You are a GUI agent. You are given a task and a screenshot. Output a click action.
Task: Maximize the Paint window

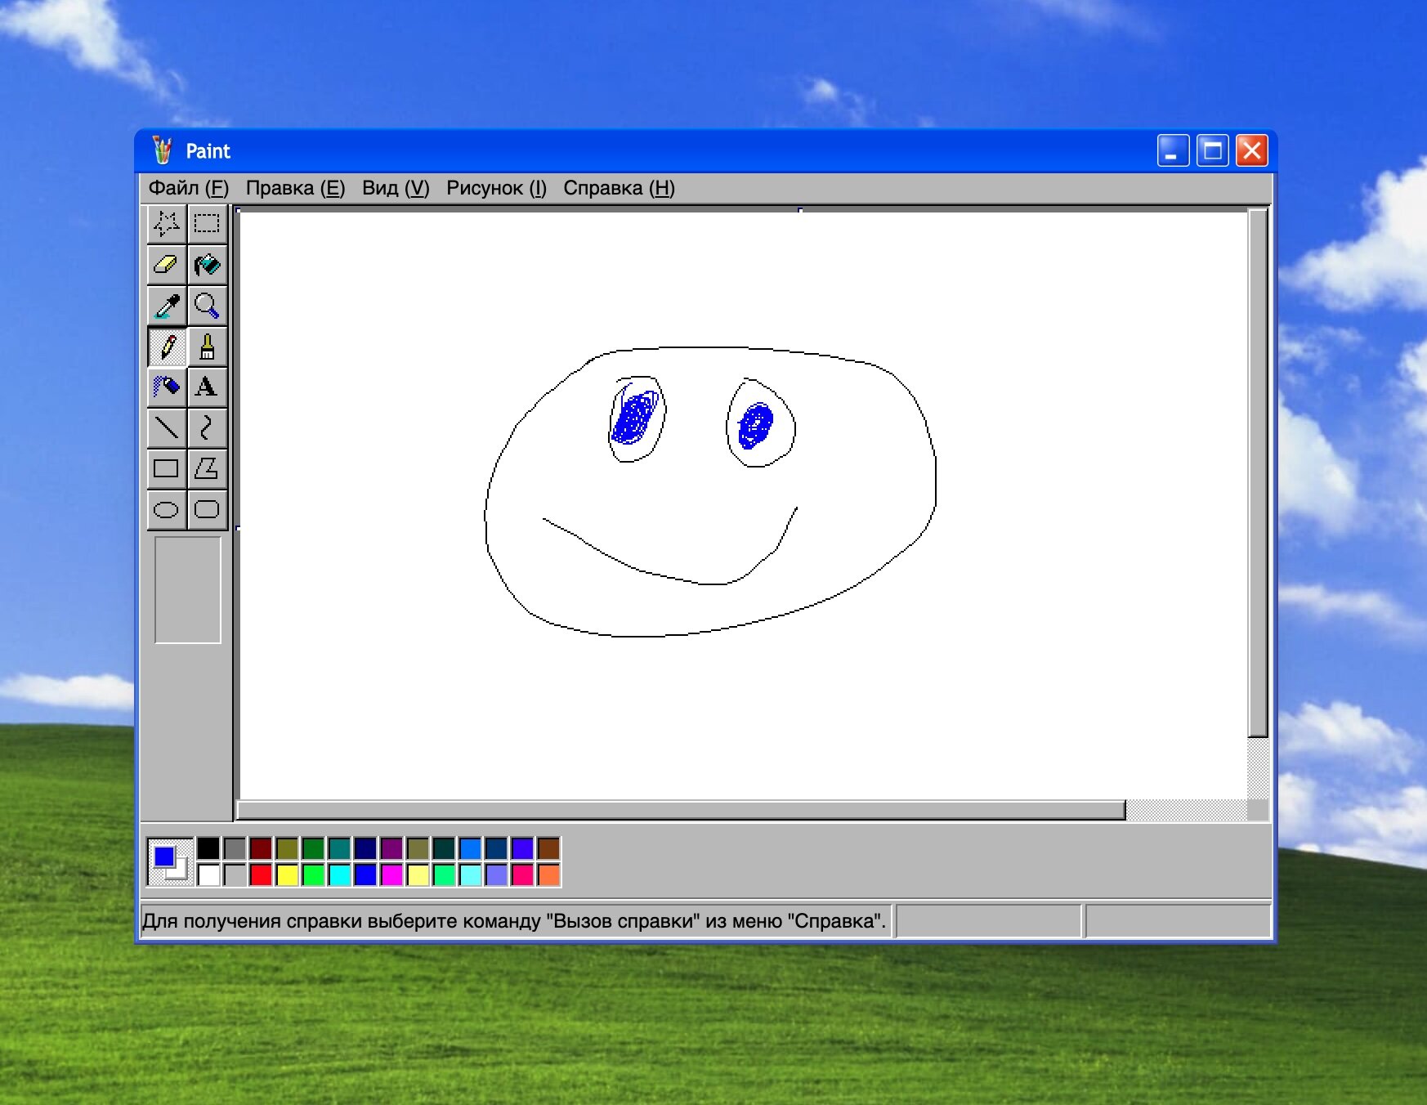(1212, 151)
